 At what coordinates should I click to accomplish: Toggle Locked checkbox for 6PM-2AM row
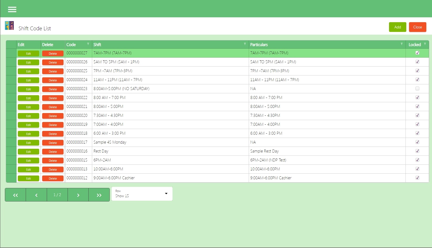(417, 160)
